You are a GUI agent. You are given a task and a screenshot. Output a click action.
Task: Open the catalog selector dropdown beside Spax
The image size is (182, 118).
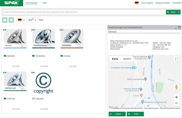coord(32,20)
